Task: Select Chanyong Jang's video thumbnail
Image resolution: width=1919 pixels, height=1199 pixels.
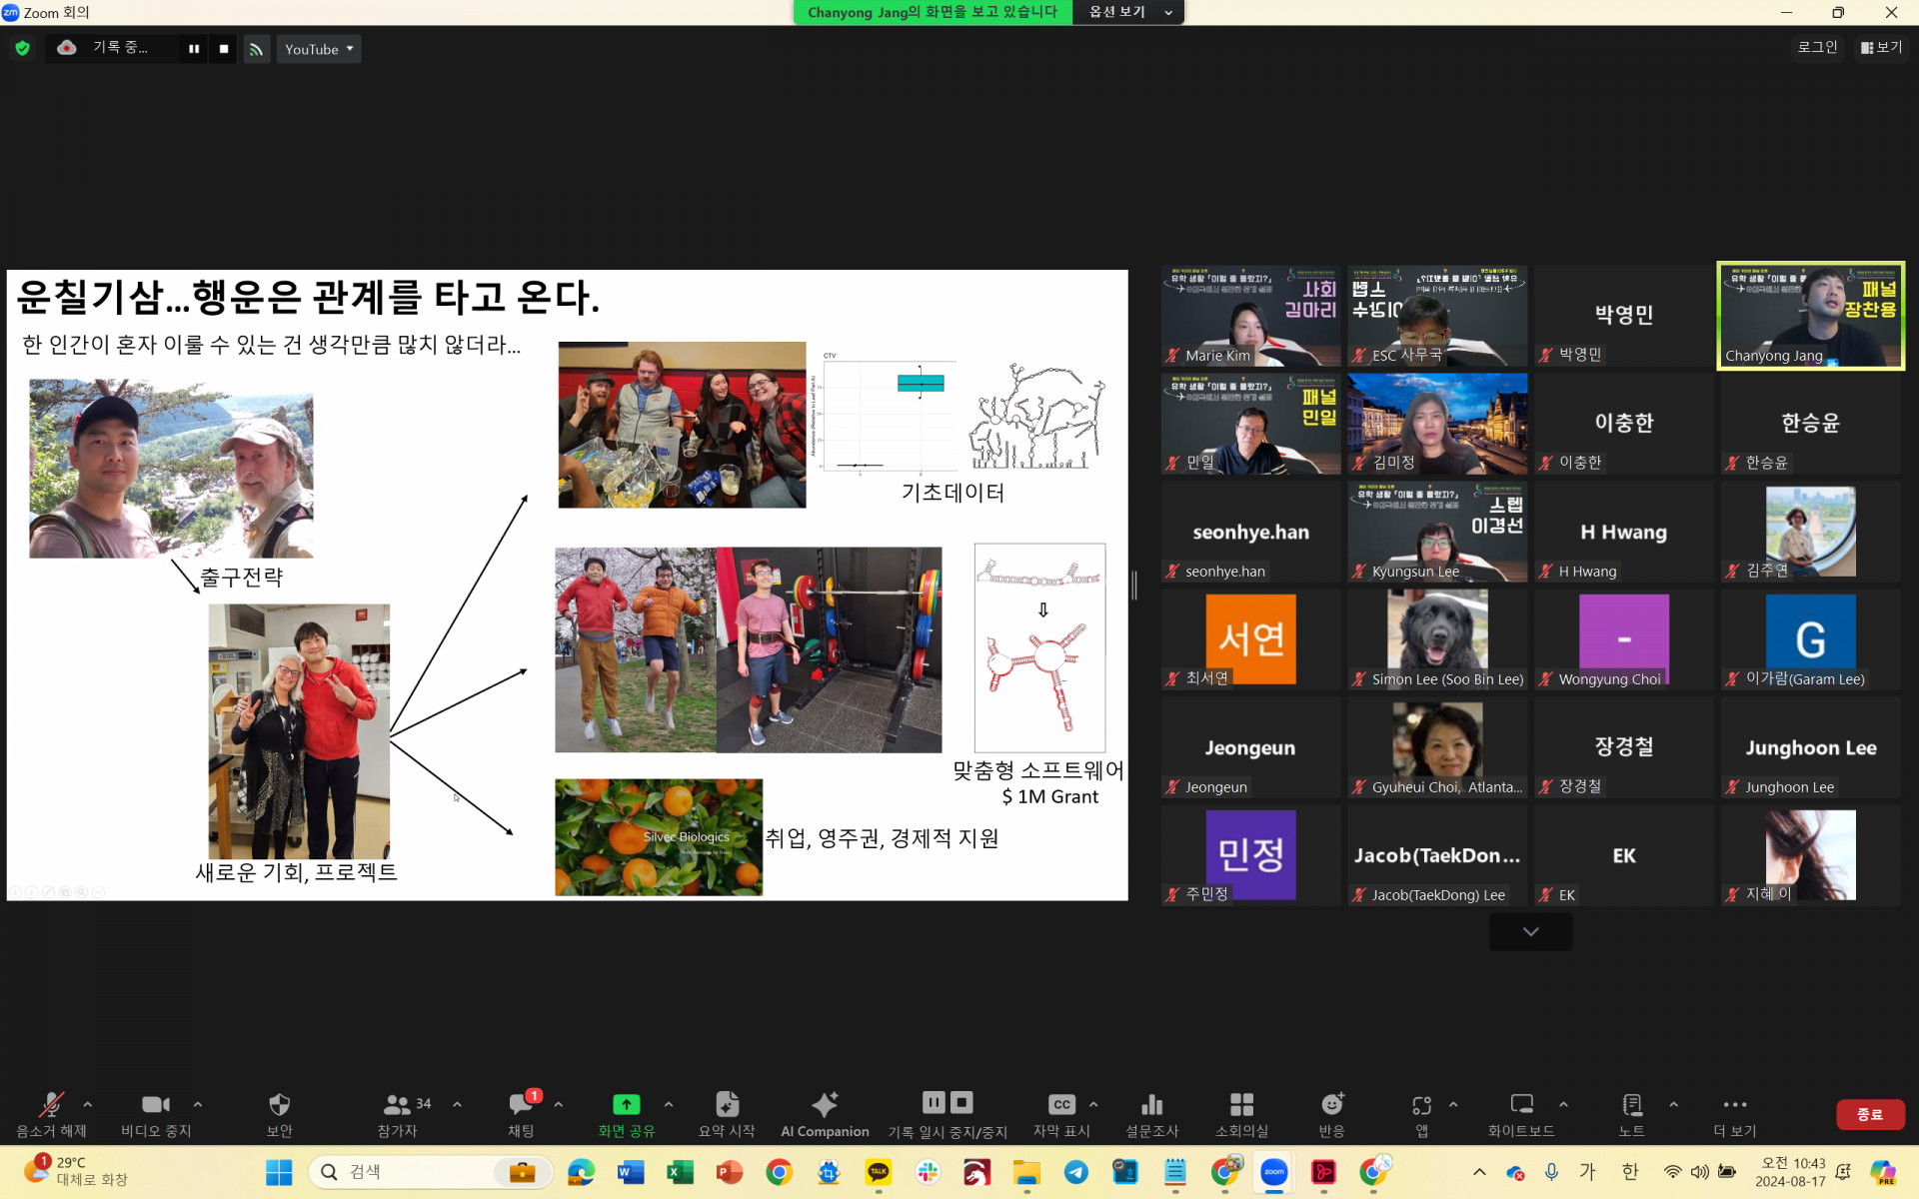Action: point(1810,315)
